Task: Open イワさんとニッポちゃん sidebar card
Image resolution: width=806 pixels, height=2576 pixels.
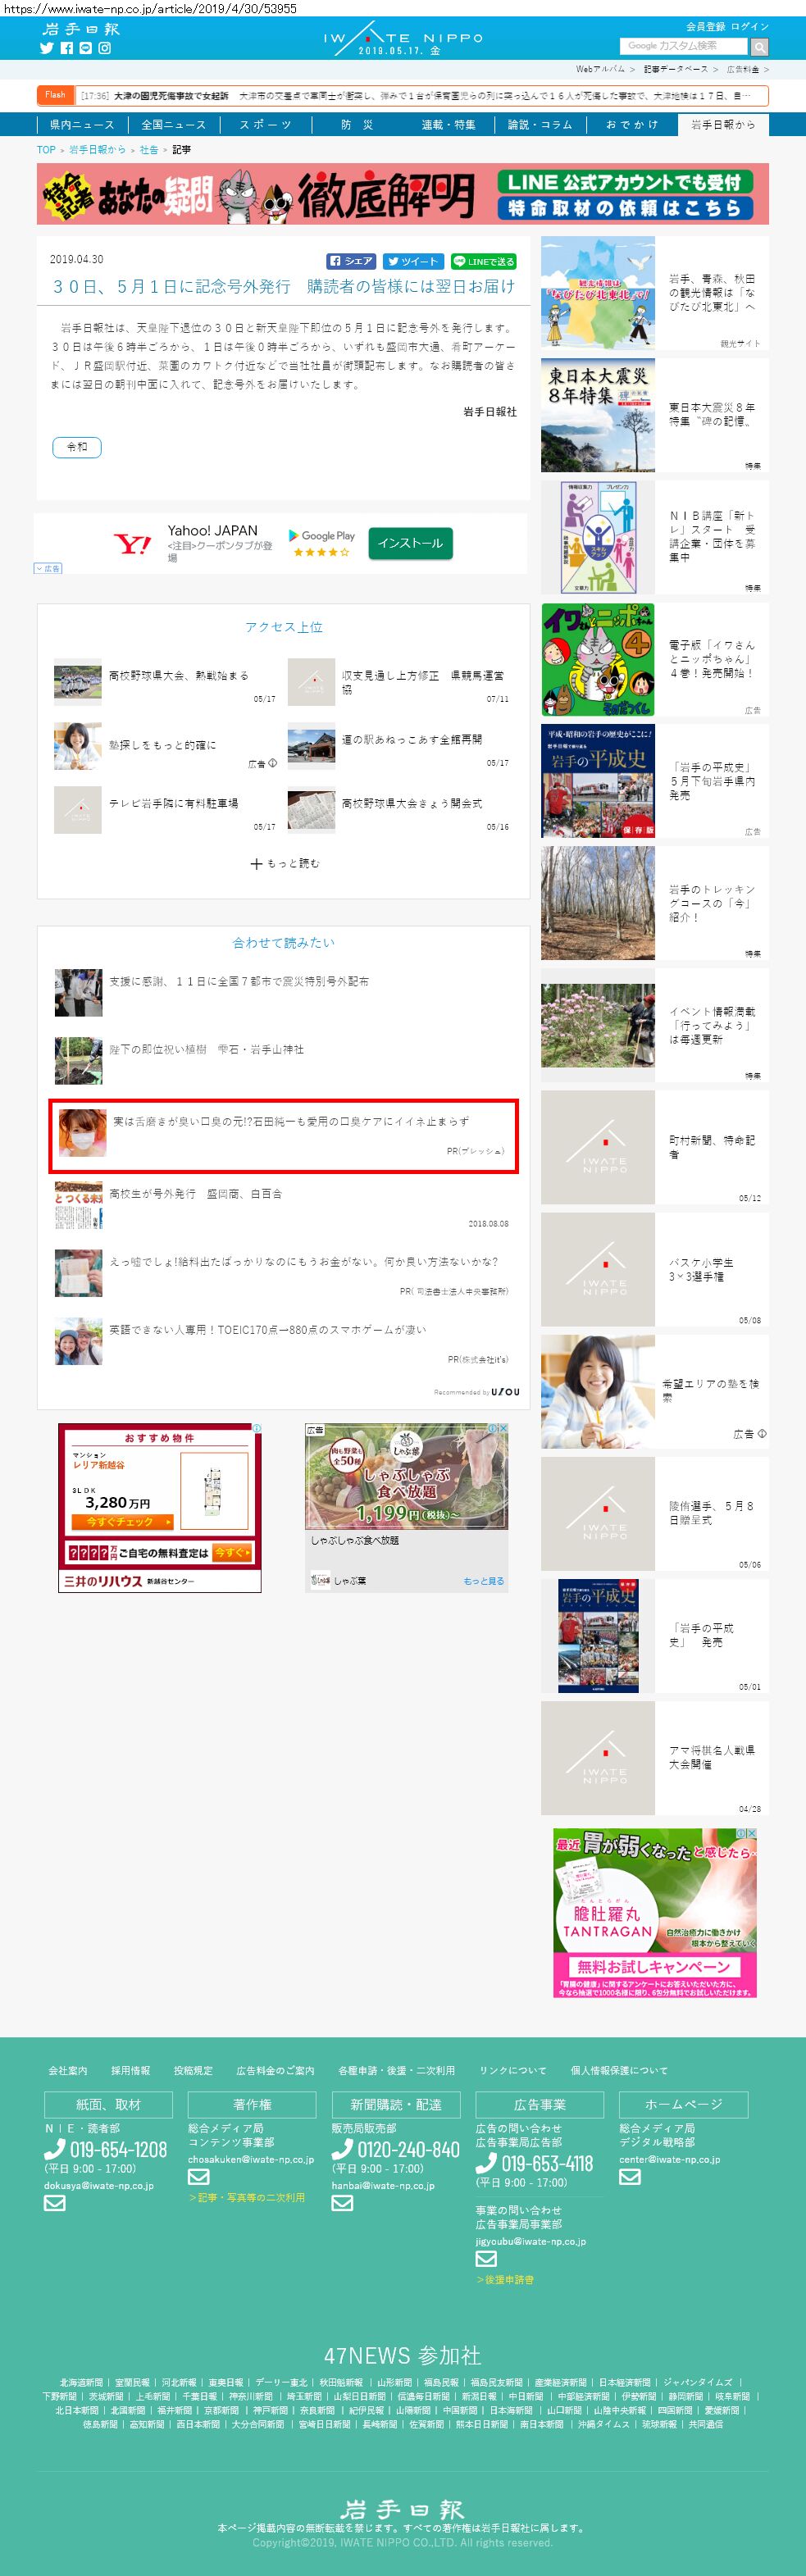Action: (655, 660)
